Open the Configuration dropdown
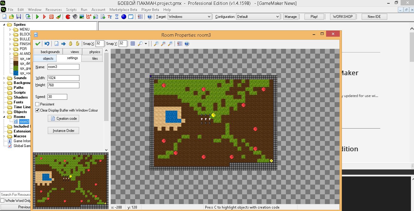This screenshot has height=211, width=414. coord(258,17)
